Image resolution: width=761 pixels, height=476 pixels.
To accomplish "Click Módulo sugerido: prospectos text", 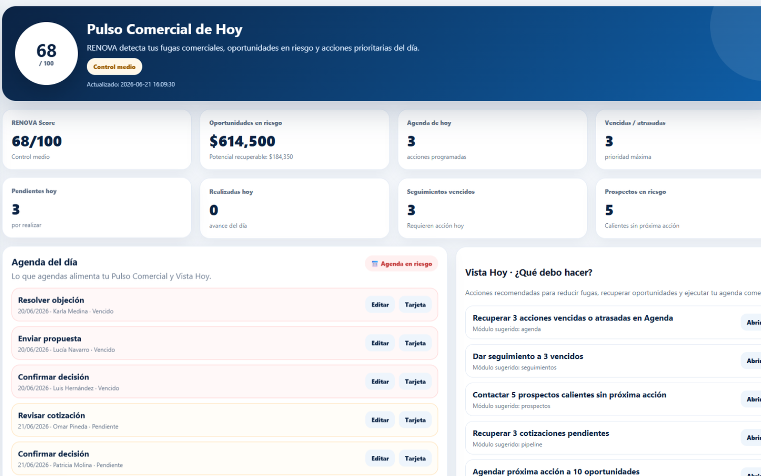I will pyautogui.click(x=511, y=406).
